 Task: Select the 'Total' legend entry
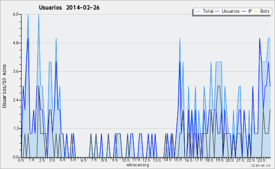(x=208, y=11)
